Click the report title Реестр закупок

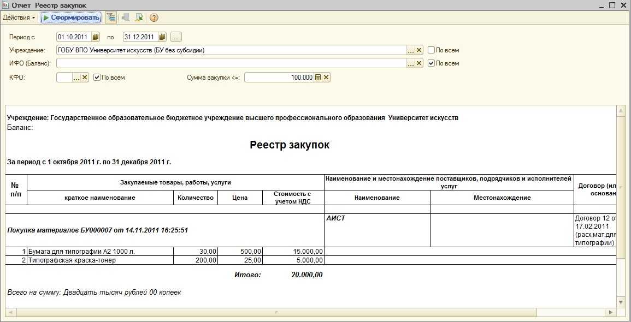pos(290,145)
